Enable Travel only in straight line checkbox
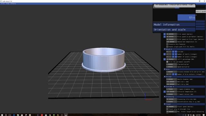This screenshot has height=116, width=206. click(167, 109)
